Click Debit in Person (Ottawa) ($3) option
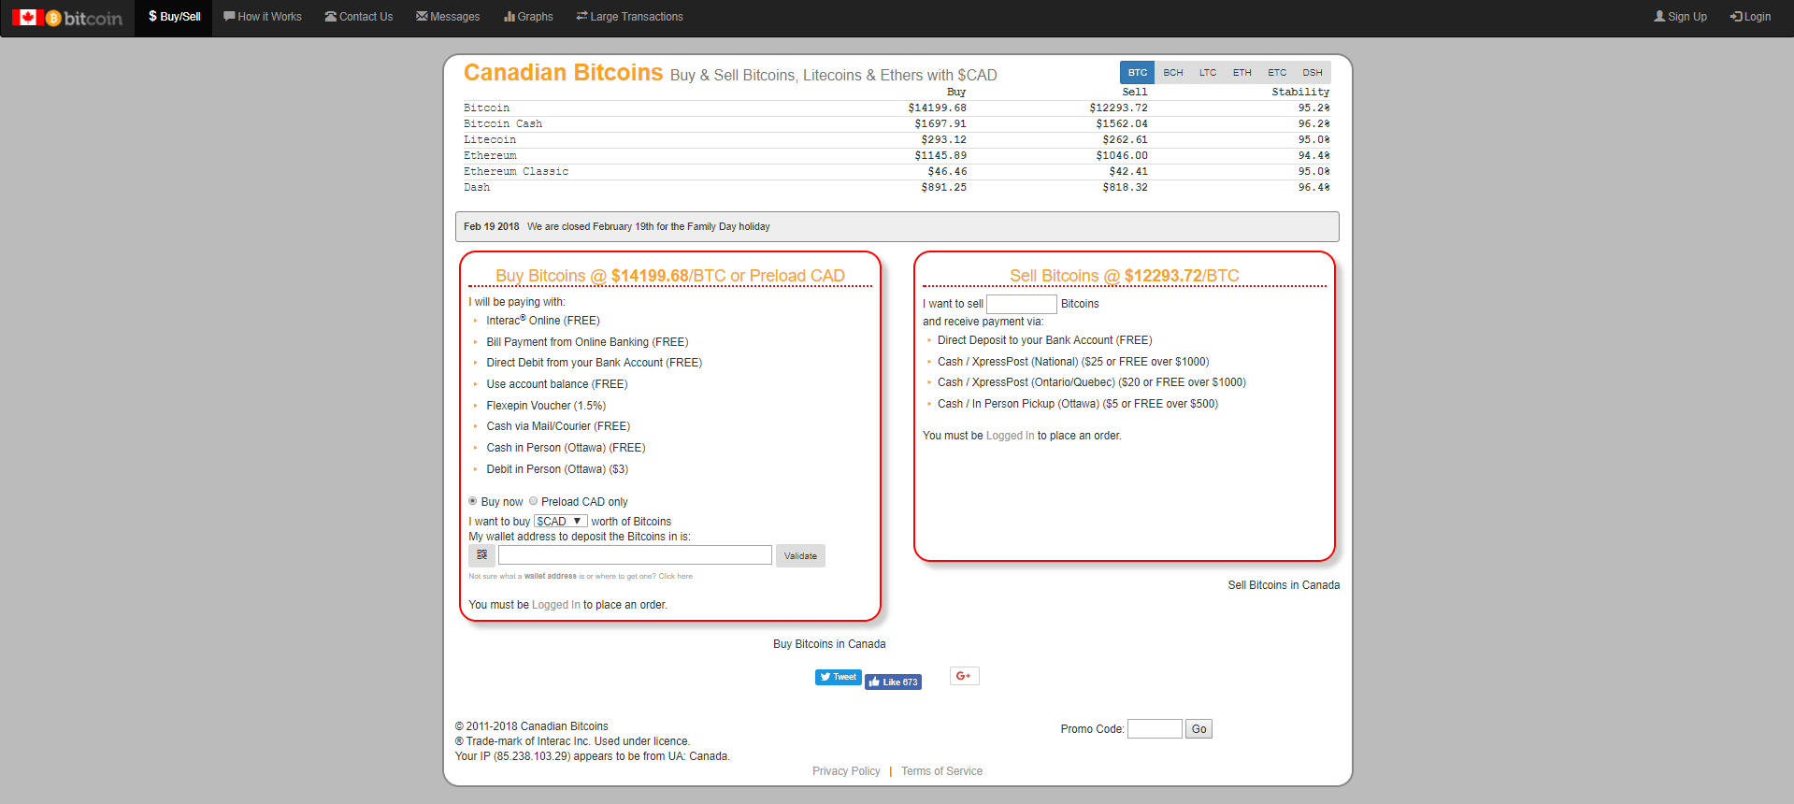This screenshot has width=1794, height=804. point(557,469)
